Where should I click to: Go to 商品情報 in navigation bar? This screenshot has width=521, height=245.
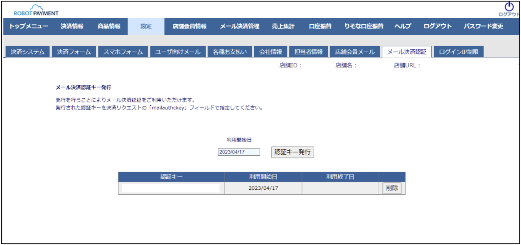pos(109,26)
